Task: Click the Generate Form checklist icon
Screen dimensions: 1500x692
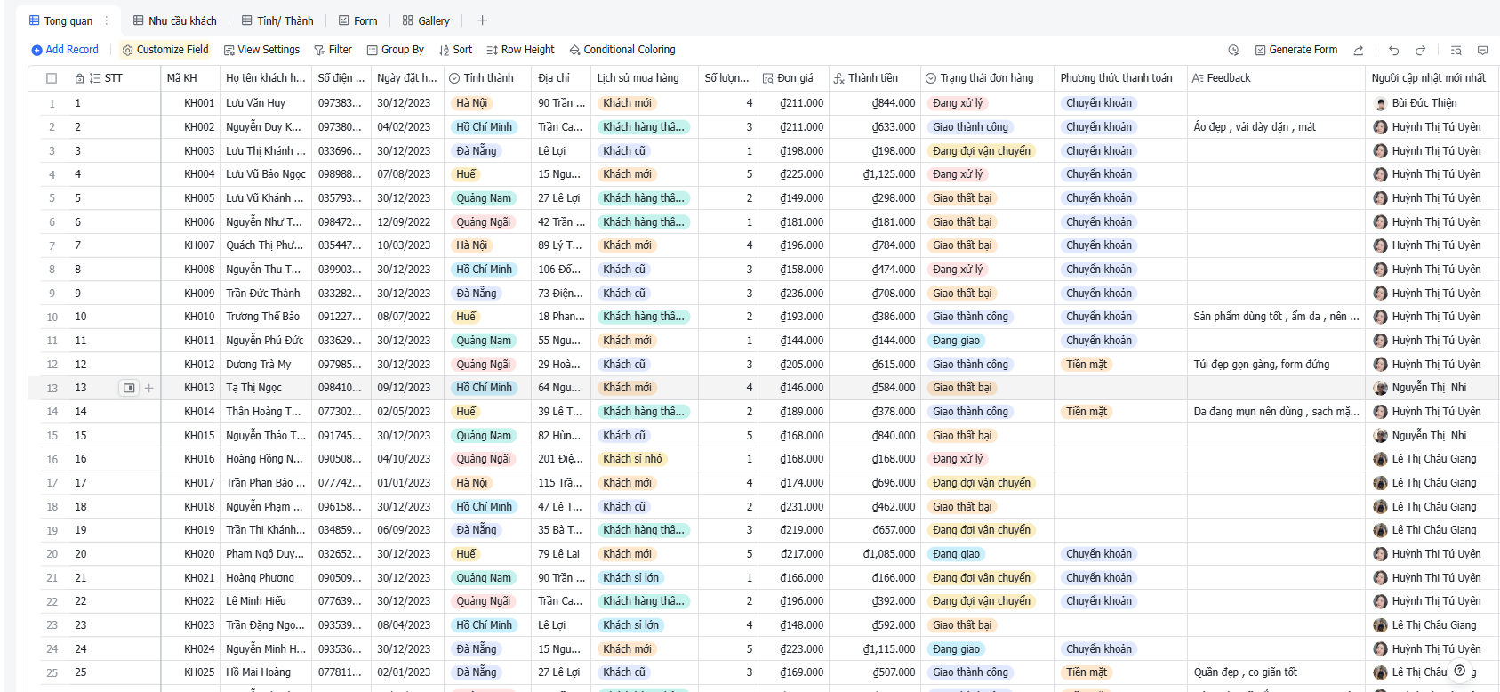Action: tap(1260, 50)
